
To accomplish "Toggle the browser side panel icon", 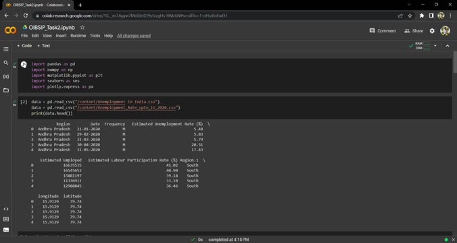I will pyautogui.click(x=431, y=16).
